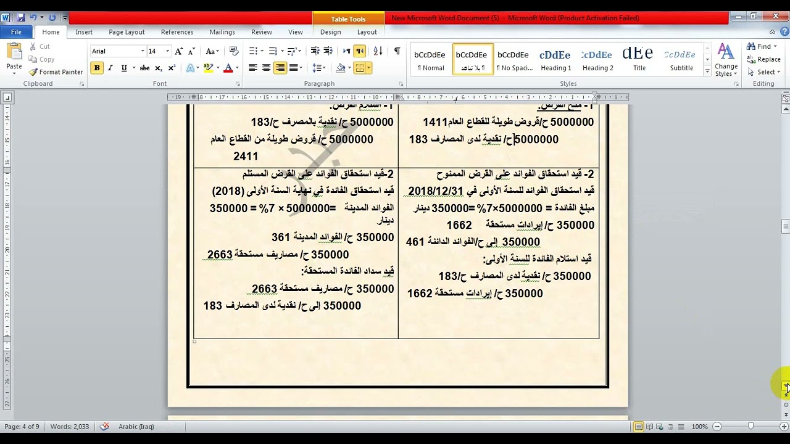Toggle Underline formatting

(124, 68)
